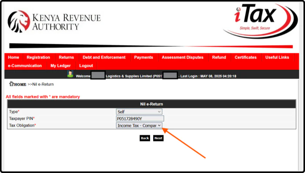This screenshot has height=173, width=305.
Task: Click the HOME breadcrumb house icon
Action: point(12,84)
